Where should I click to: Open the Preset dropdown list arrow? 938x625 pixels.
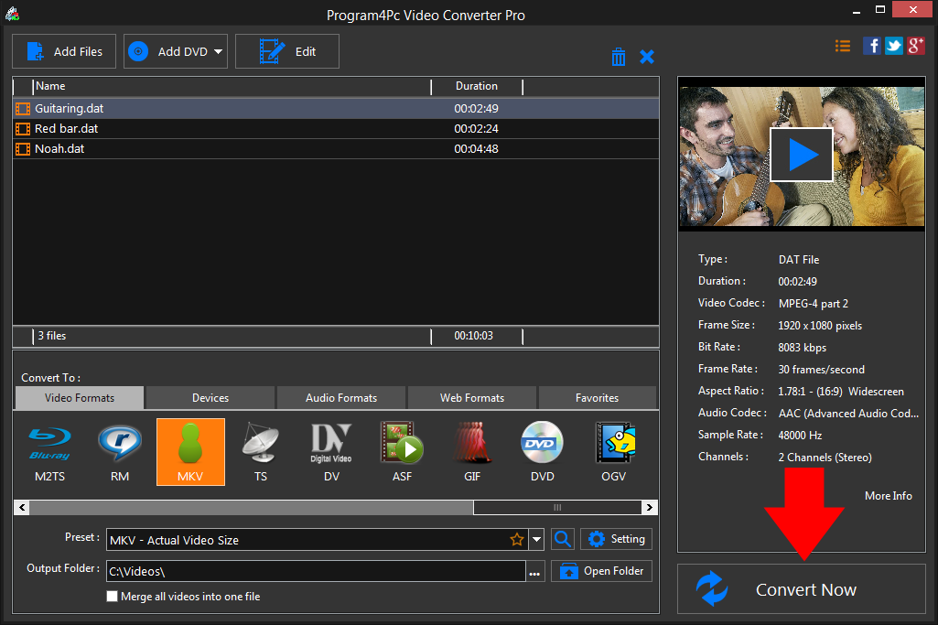[537, 540]
